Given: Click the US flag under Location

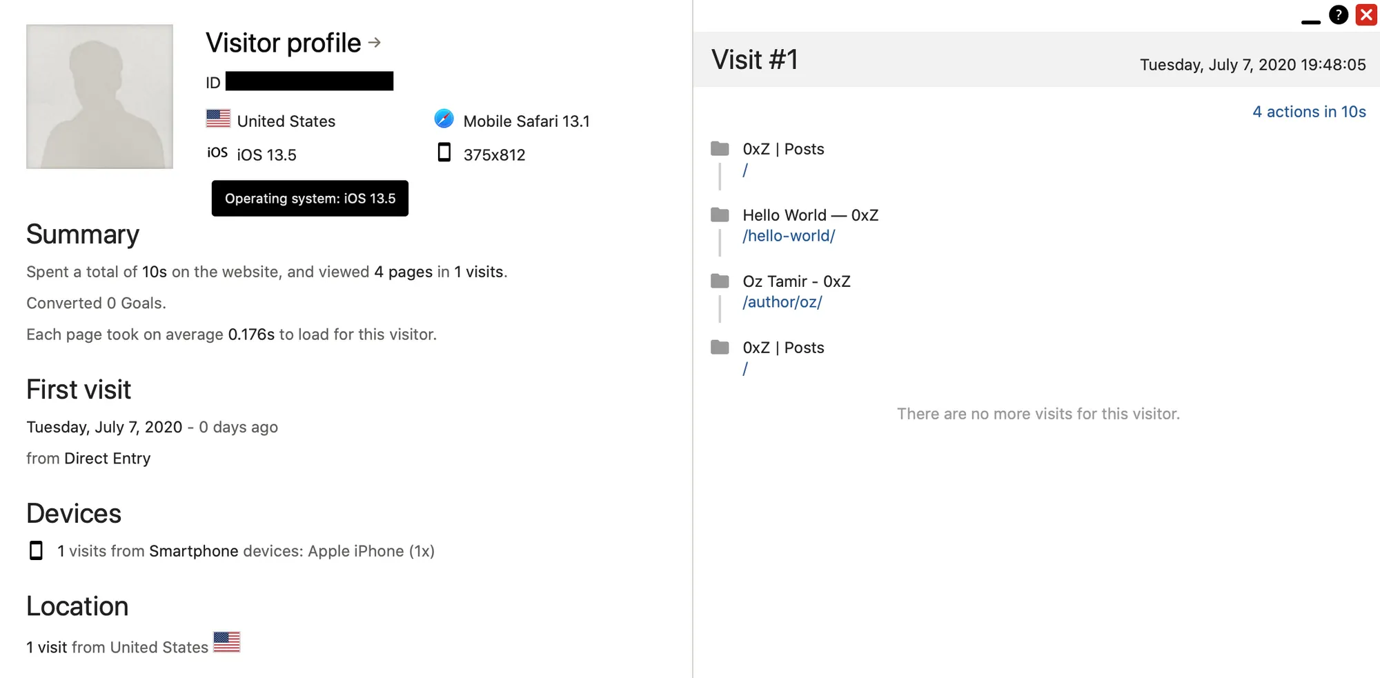Looking at the screenshot, I should [227, 642].
